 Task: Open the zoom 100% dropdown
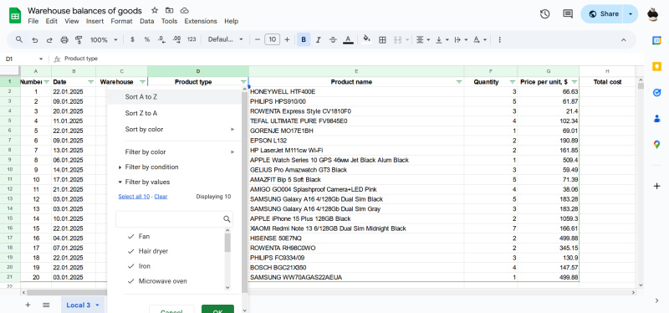tap(103, 39)
